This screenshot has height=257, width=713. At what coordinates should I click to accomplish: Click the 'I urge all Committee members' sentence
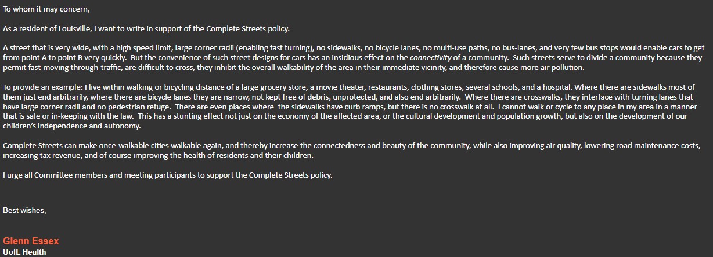point(168,175)
